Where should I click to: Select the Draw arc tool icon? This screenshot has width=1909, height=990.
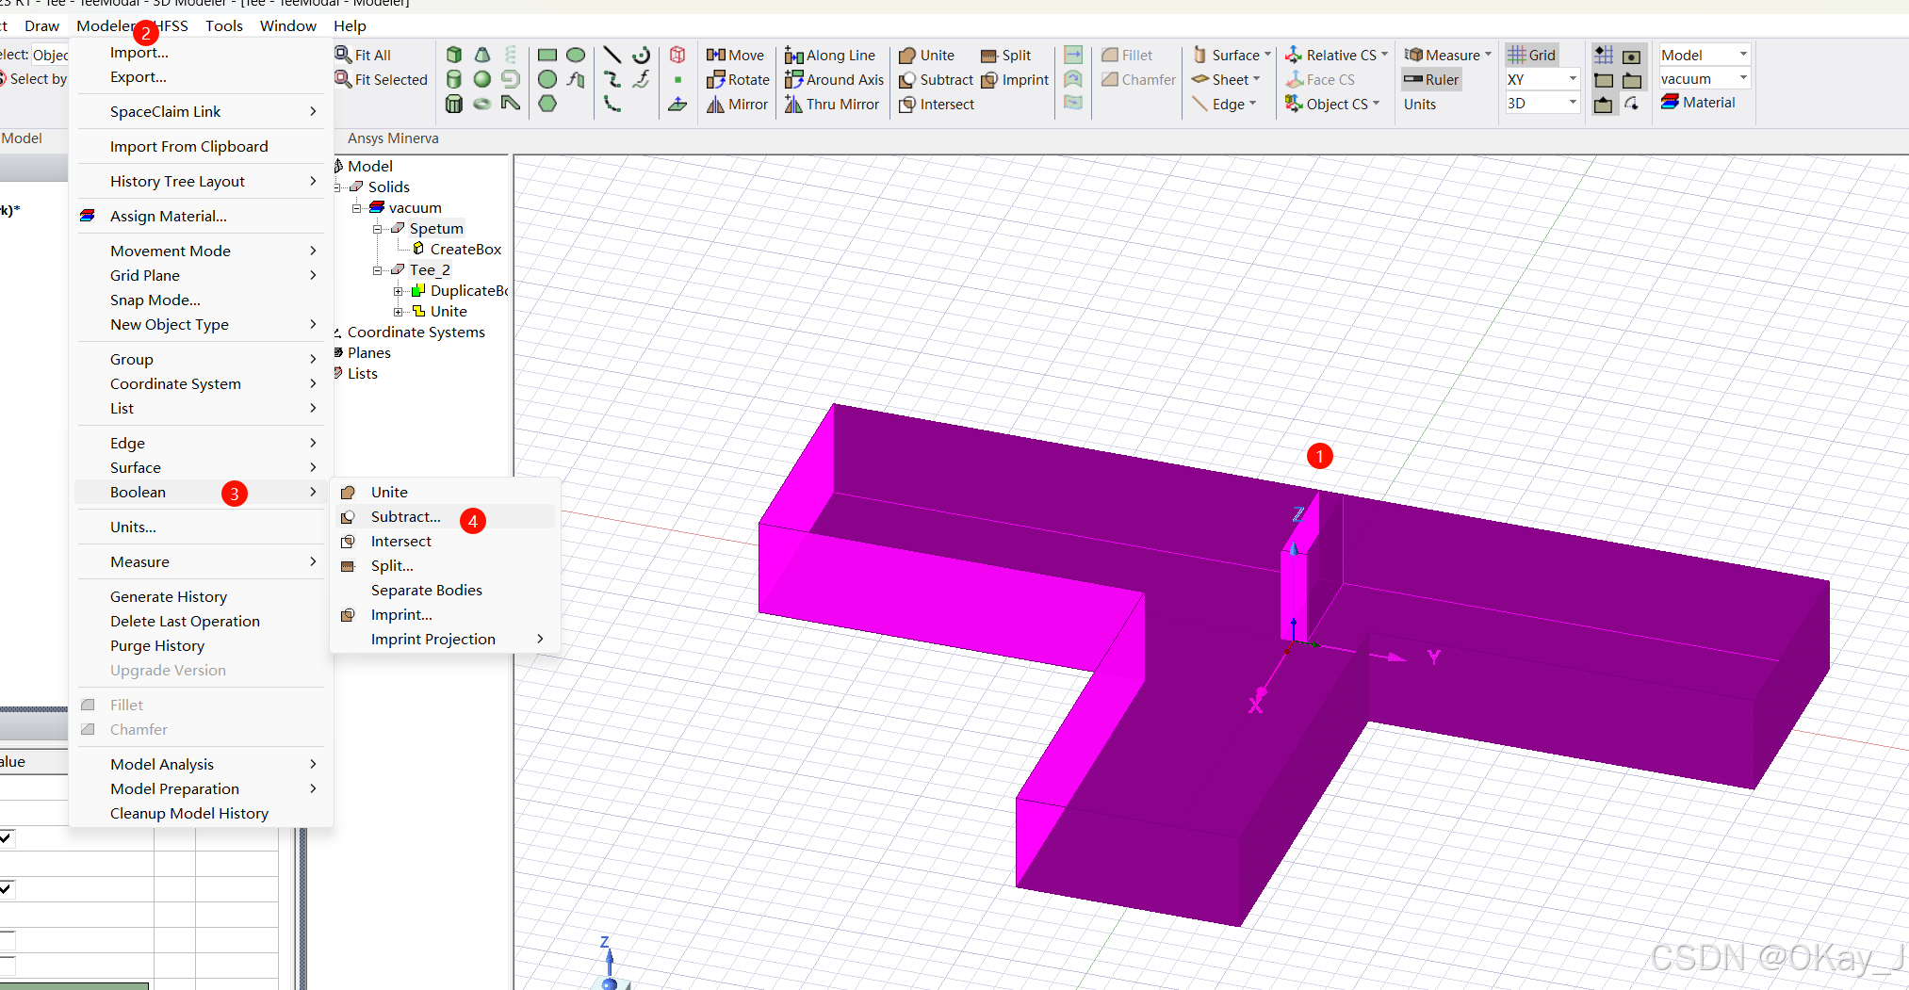tap(642, 55)
